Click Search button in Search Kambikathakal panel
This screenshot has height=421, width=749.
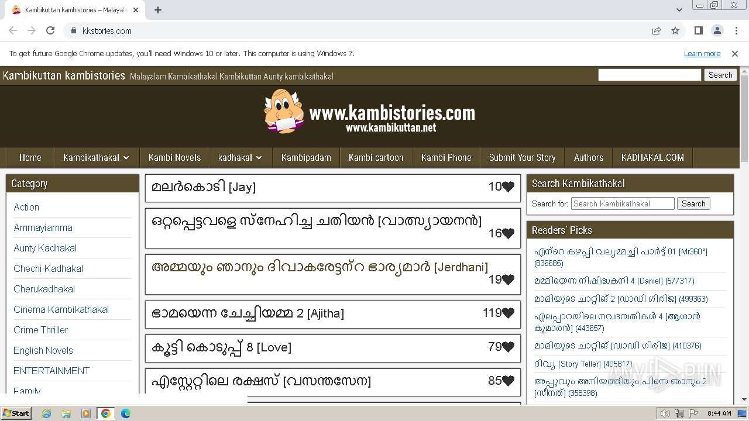tap(693, 203)
